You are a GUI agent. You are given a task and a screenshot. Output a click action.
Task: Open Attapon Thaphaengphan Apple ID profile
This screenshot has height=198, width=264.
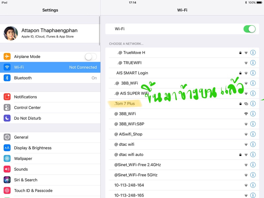49,33
